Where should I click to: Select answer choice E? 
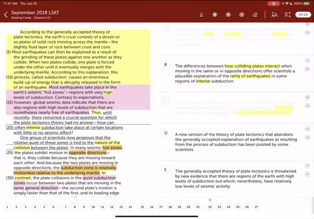pyautogui.click(x=166, y=170)
